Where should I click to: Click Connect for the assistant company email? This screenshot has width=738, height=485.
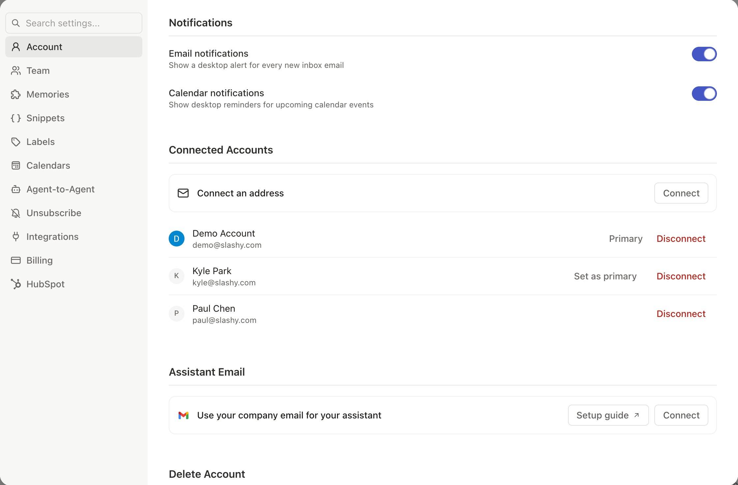tap(681, 415)
